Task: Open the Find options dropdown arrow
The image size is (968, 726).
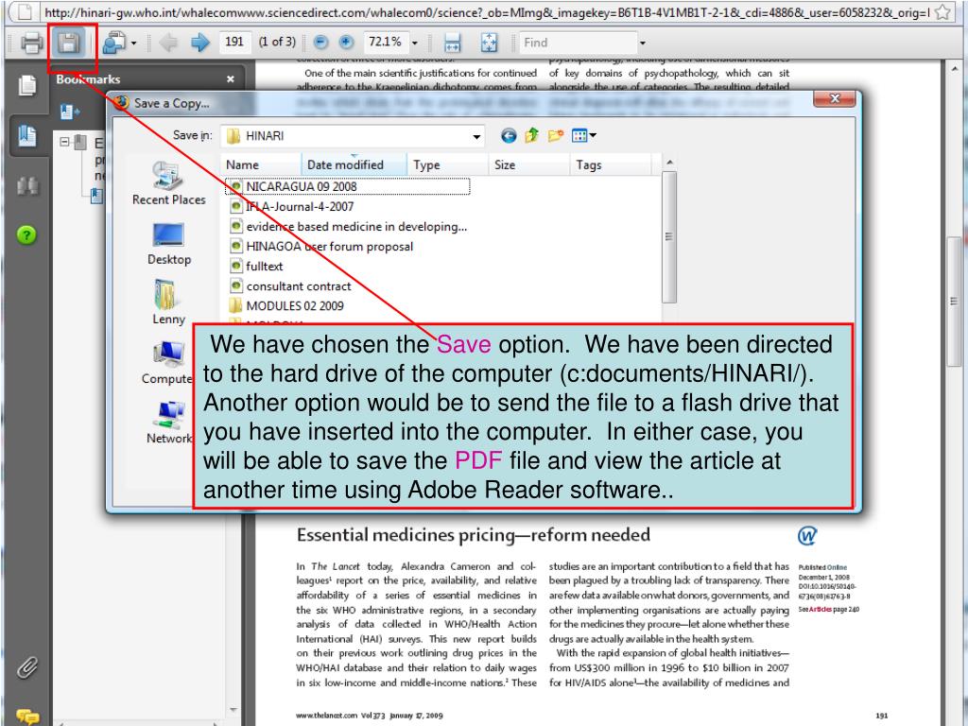Action: (643, 43)
